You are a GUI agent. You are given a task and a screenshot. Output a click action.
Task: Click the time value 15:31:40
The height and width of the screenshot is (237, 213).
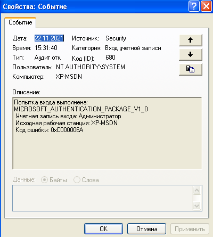tap(46, 48)
